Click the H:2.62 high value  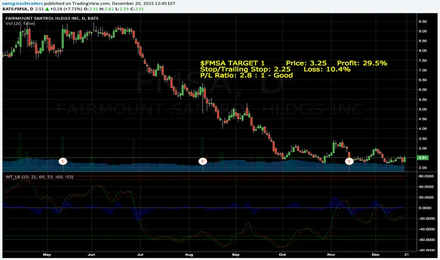click(107, 9)
